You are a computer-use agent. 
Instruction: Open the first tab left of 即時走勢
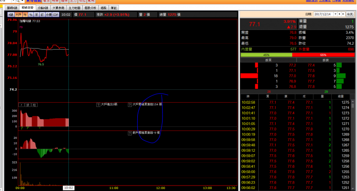12,8
